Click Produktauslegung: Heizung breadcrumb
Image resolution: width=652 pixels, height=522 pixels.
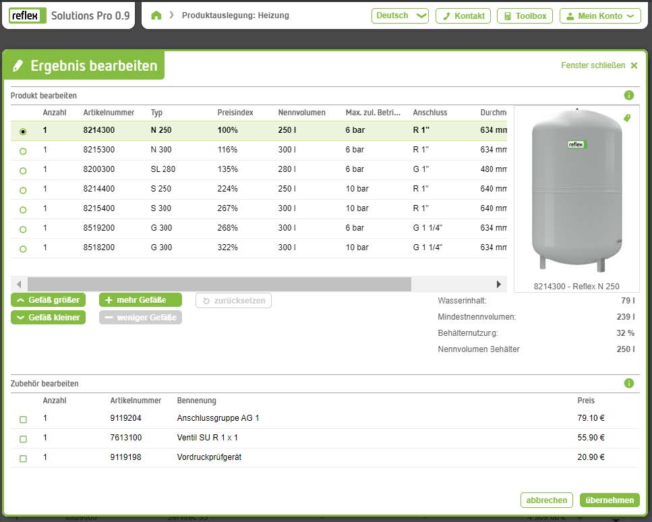(x=235, y=16)
